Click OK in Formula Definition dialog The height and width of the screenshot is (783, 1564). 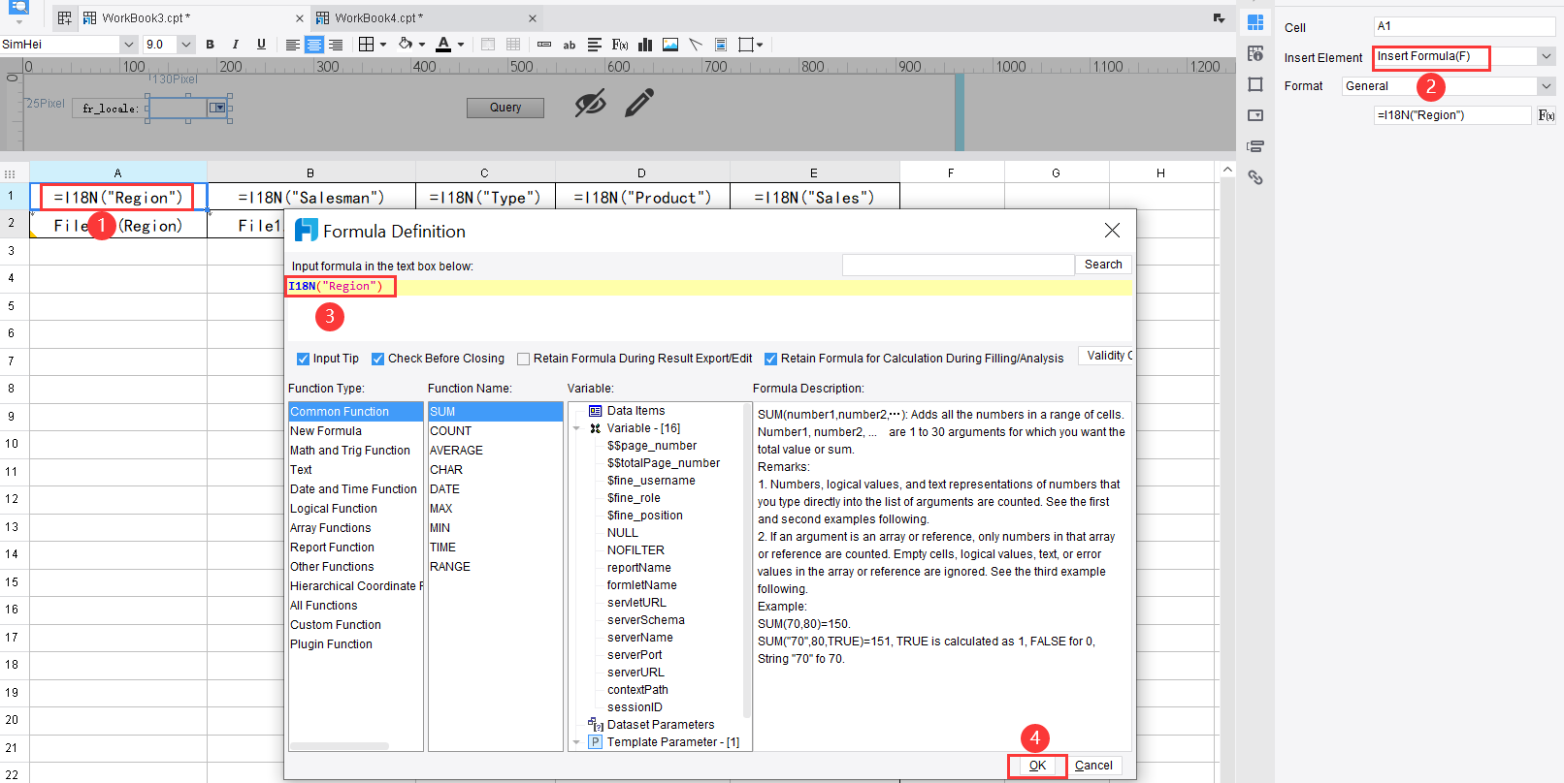1037,766
